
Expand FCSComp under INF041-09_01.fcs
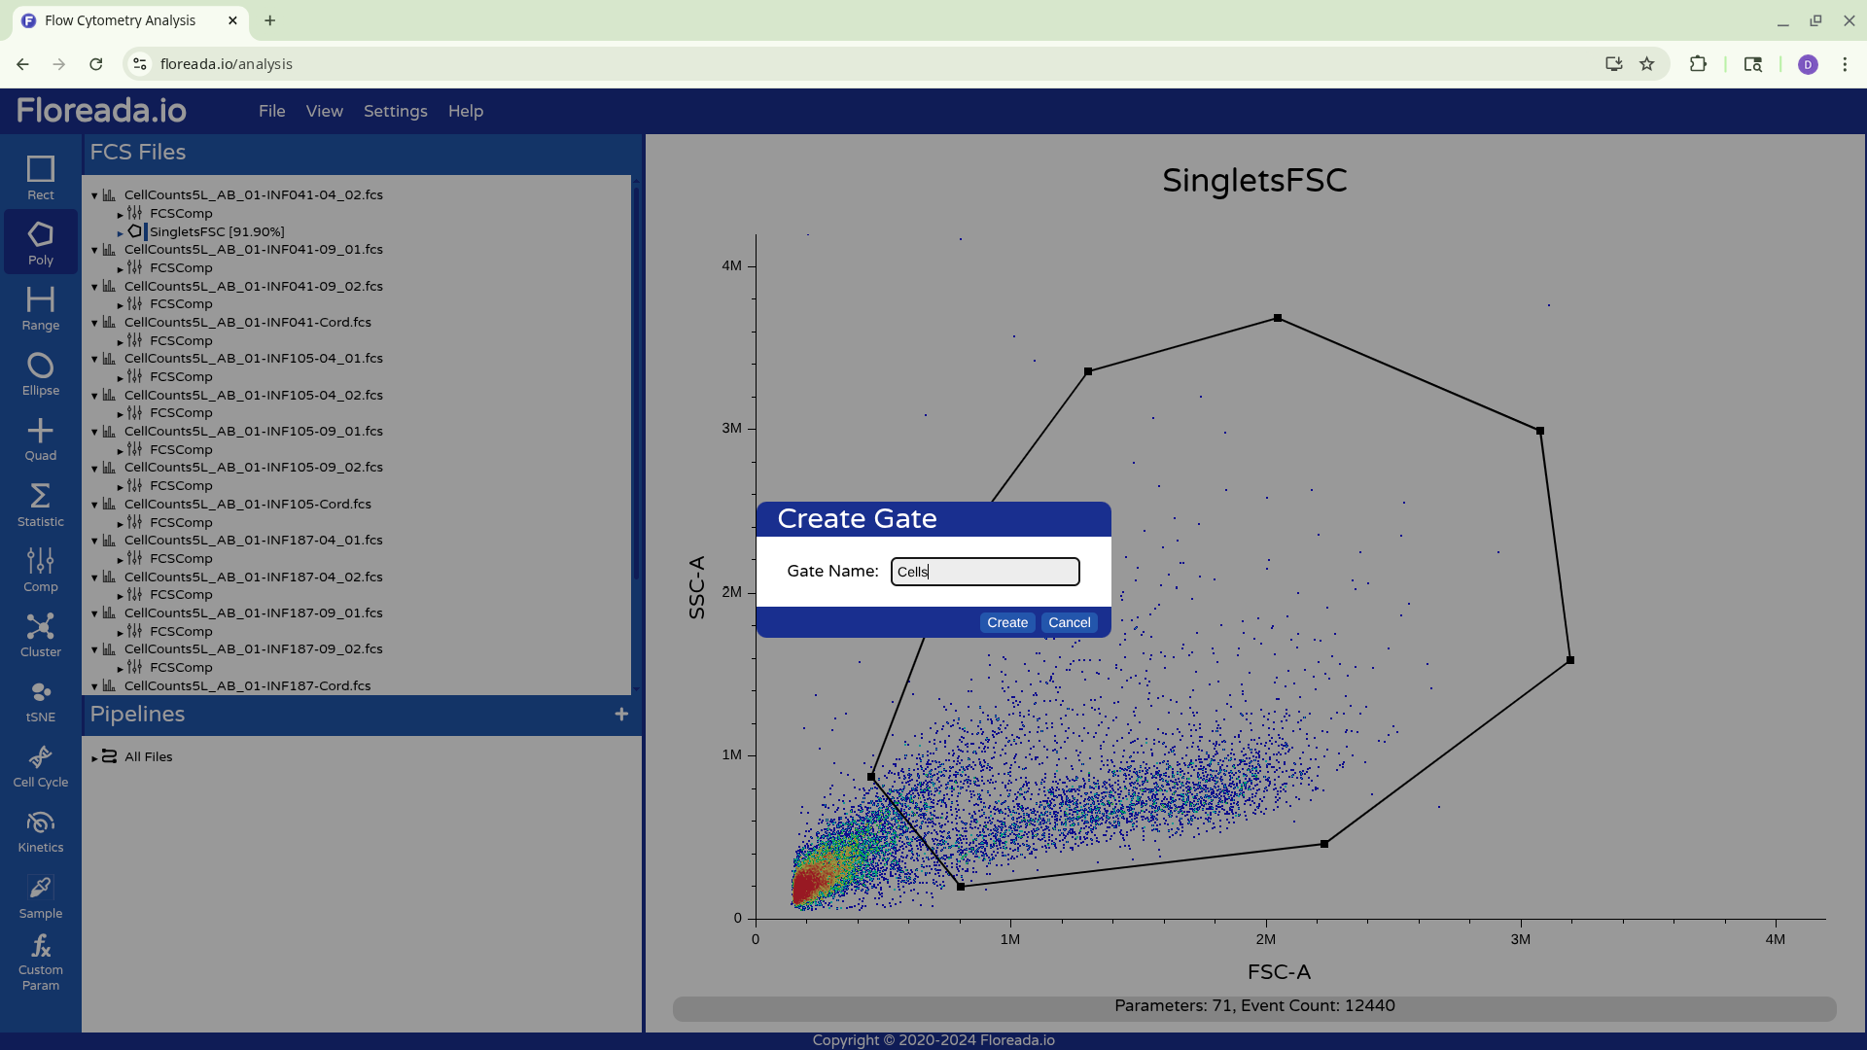121,268
